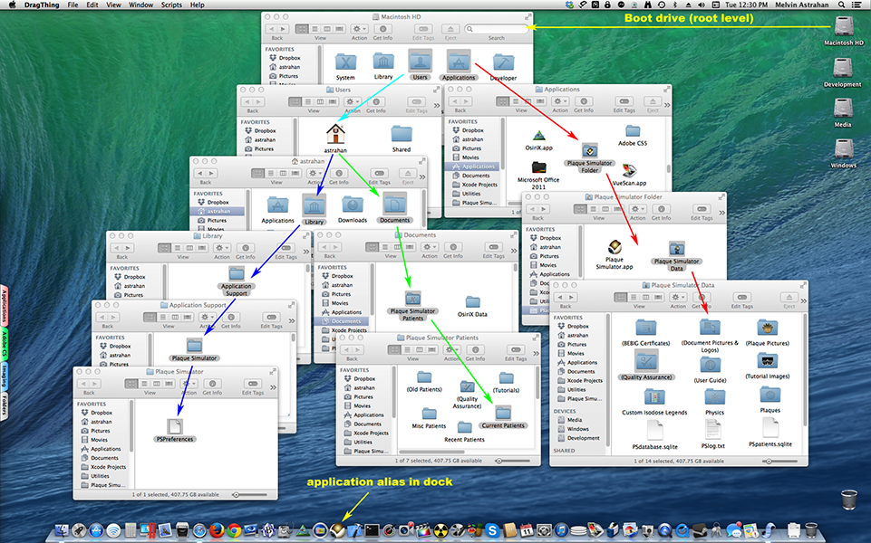Image resolution: width=871 pixels, height=543 pixels.
Task: Click Get Info button in Macintosh HD window
Action: [382, 29]
